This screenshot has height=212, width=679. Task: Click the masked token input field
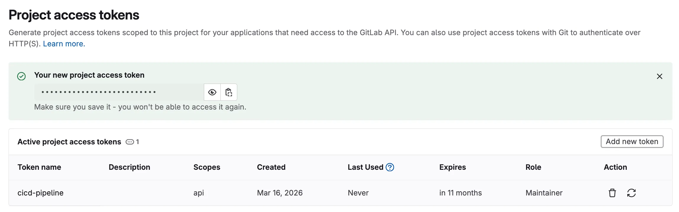coord(119,92)
